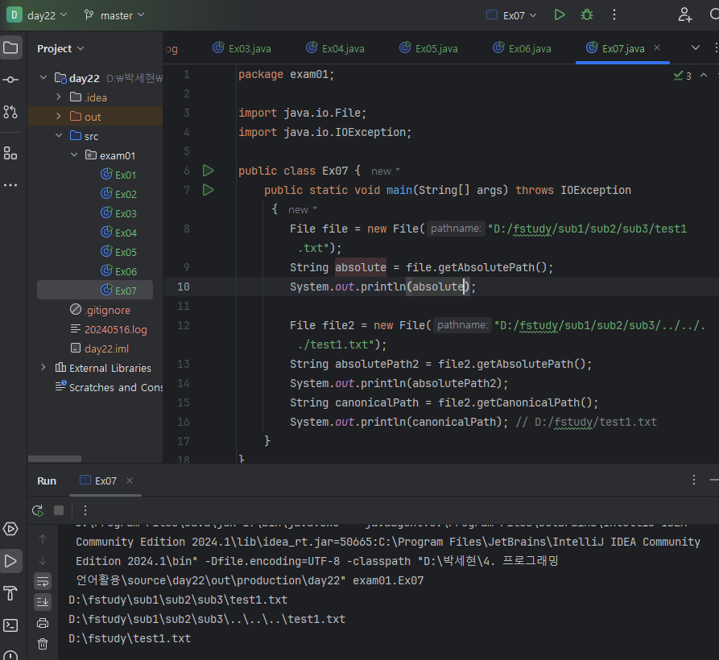Open Ex04 file in the Project tree
The width and height of the screenshot is (719, 660).
pos(125,233)
